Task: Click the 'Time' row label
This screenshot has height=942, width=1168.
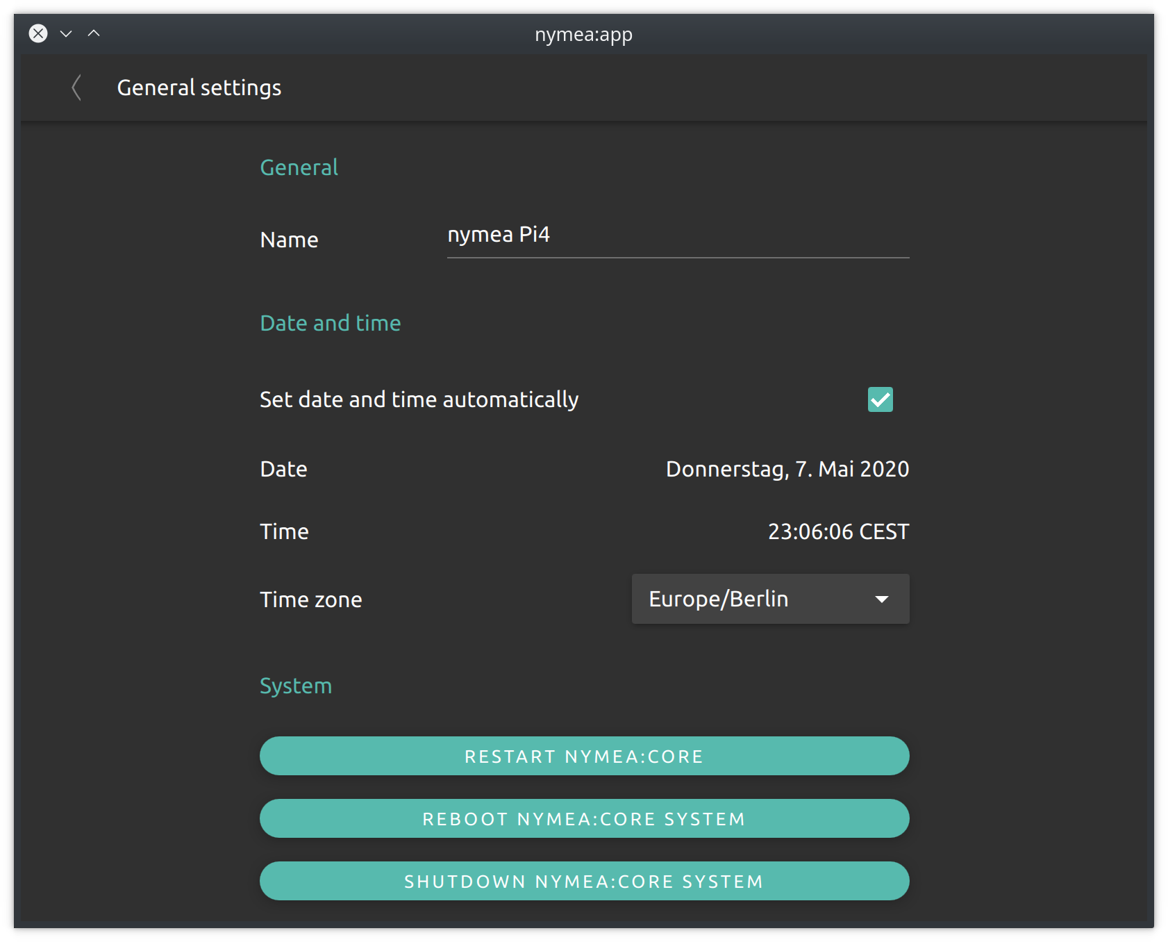Action: (284, 531)
